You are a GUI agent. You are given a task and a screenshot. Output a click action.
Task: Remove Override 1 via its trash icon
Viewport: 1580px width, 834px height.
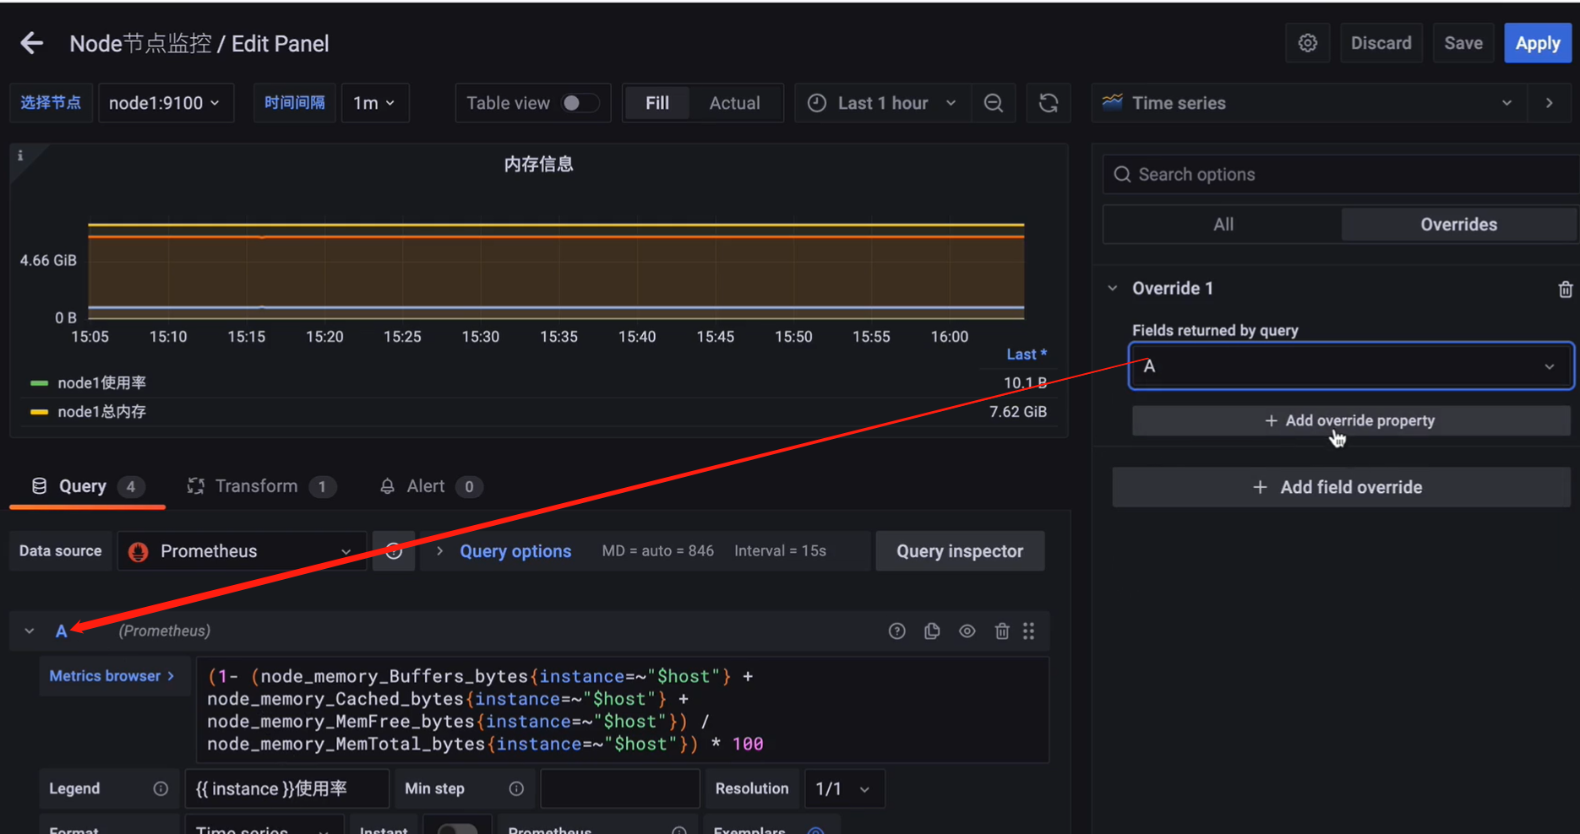tap(1565, 289)
